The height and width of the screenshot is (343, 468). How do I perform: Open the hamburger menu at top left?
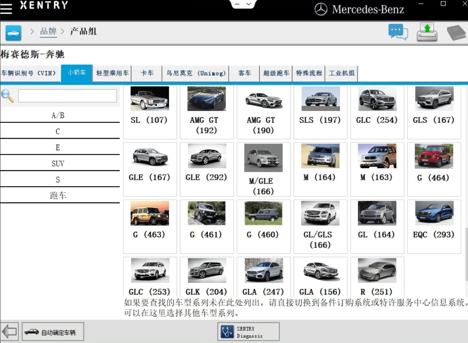pos(6,9)
